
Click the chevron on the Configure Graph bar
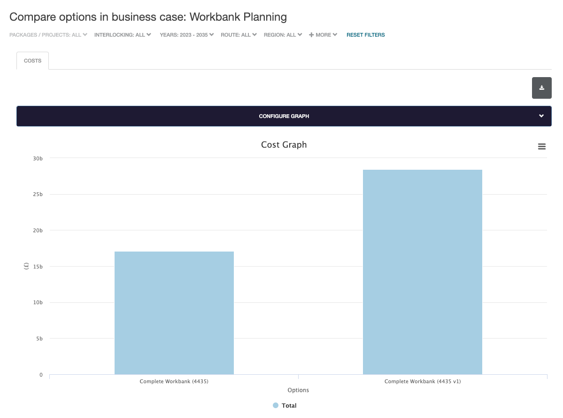tap(541, 116)
